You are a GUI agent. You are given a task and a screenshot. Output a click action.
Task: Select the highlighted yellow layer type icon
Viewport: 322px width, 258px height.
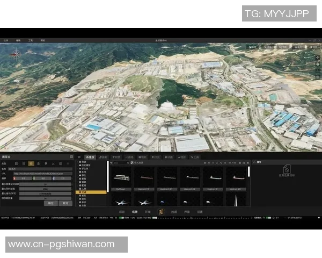tap(31, 163)
